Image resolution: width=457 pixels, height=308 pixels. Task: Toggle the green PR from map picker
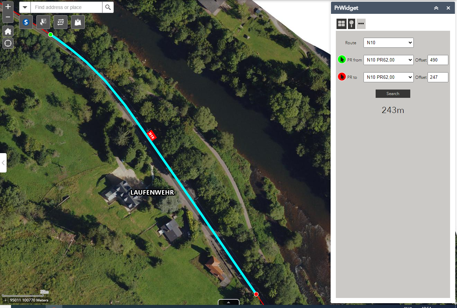click(342, 59)
